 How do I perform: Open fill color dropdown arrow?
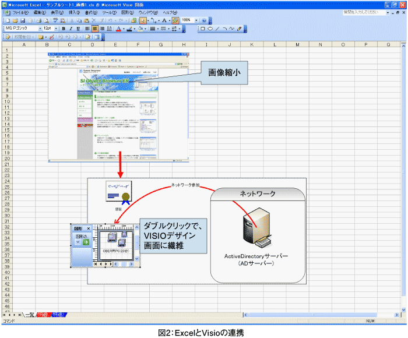pos(146,29)
